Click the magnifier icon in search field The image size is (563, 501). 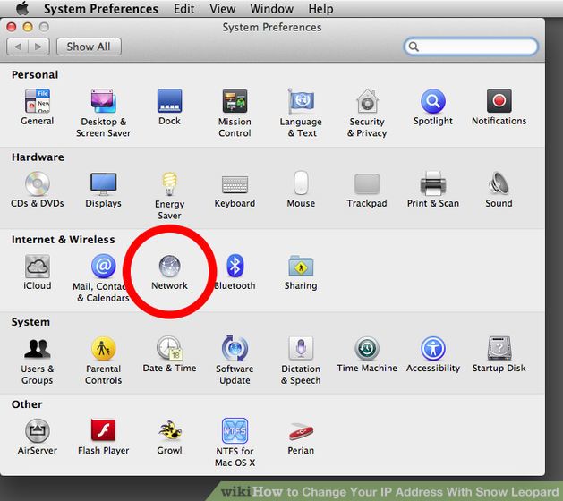point(414,47)
